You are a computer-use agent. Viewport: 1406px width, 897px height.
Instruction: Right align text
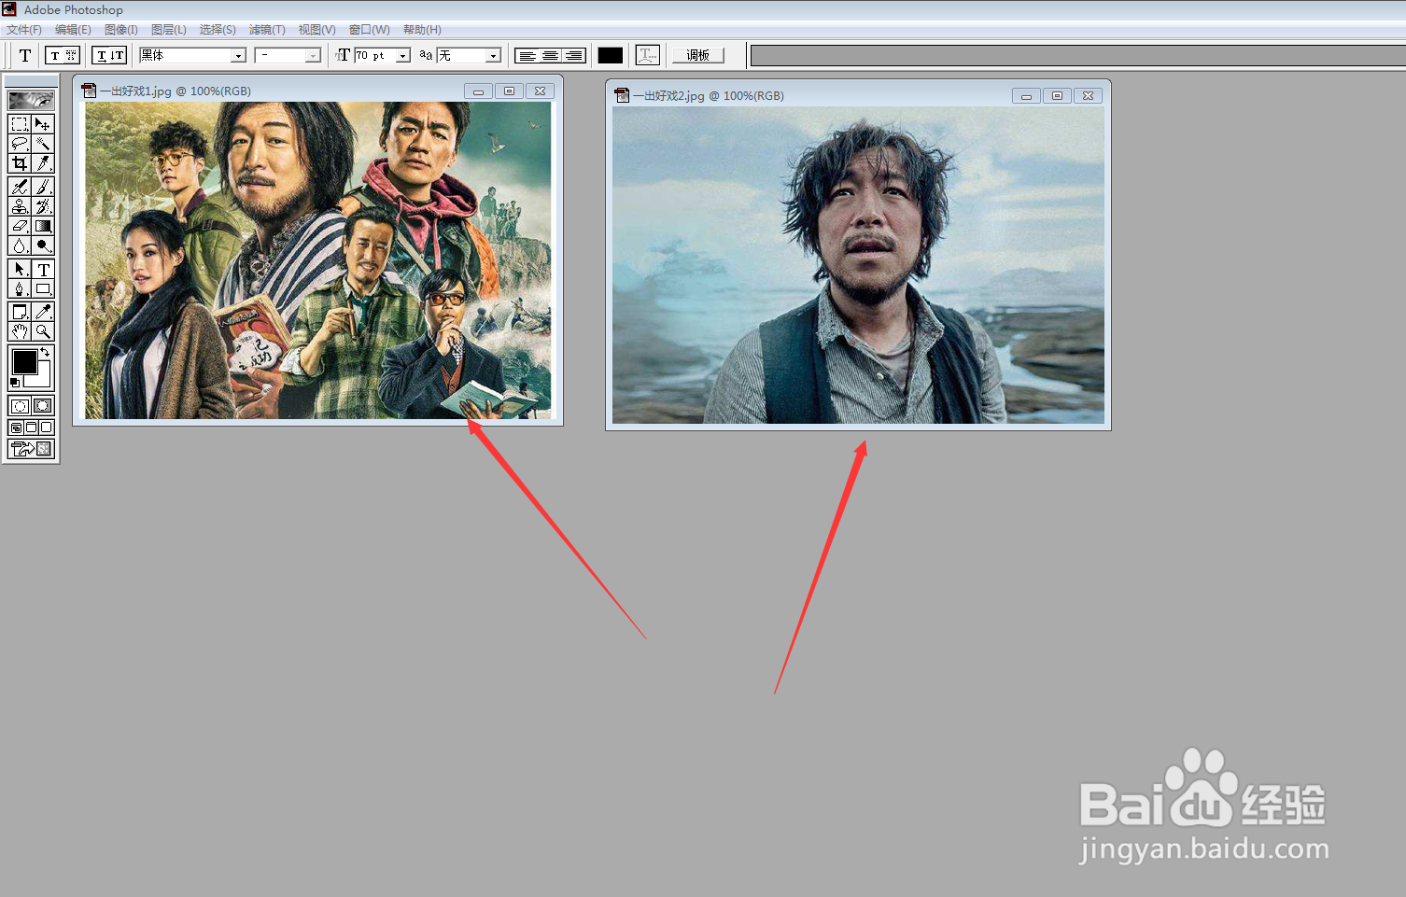[574, 55]
